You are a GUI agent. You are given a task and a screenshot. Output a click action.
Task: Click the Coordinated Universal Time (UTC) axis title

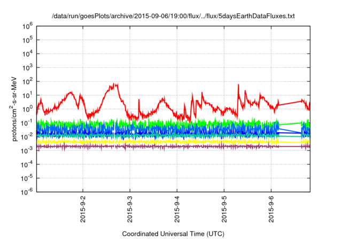coord(173,234)
